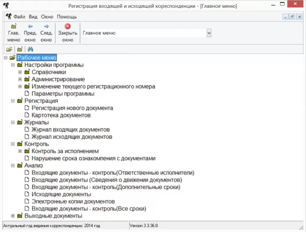The width and height of the screenshot is (306, 232).
Task: Open the Окно menu
Action: (47, 17)
